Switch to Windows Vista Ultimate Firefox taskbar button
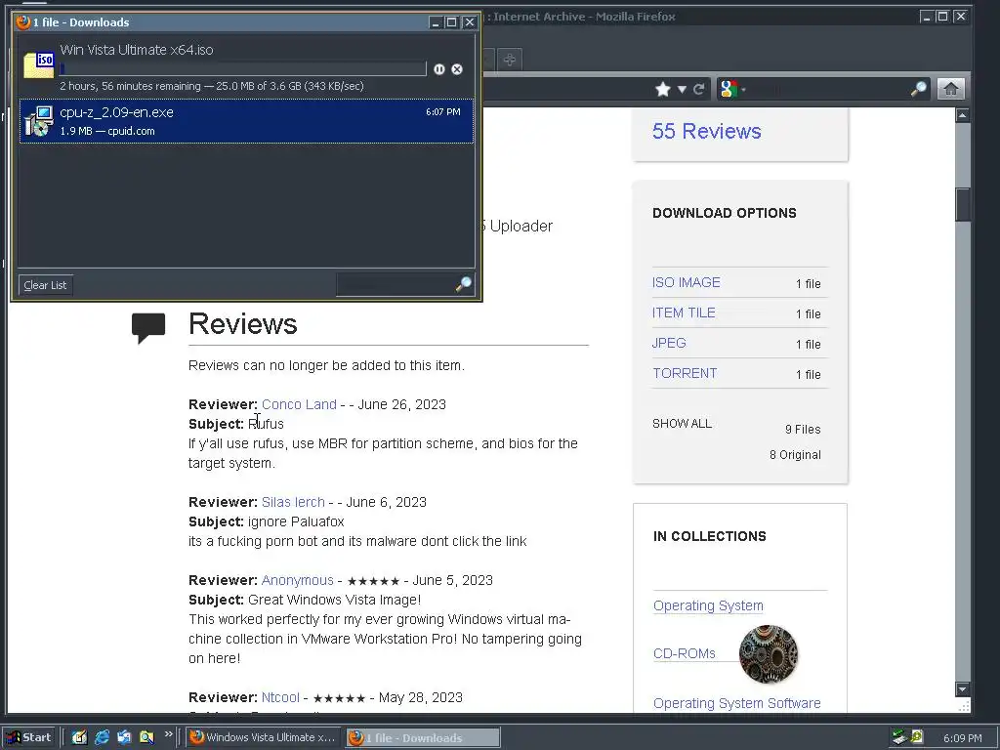The image size is (1000, 750). [264, 737]
